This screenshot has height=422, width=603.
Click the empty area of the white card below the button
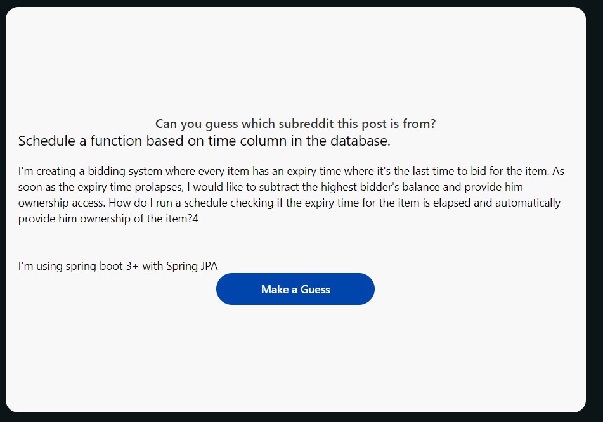click(295, 357)
